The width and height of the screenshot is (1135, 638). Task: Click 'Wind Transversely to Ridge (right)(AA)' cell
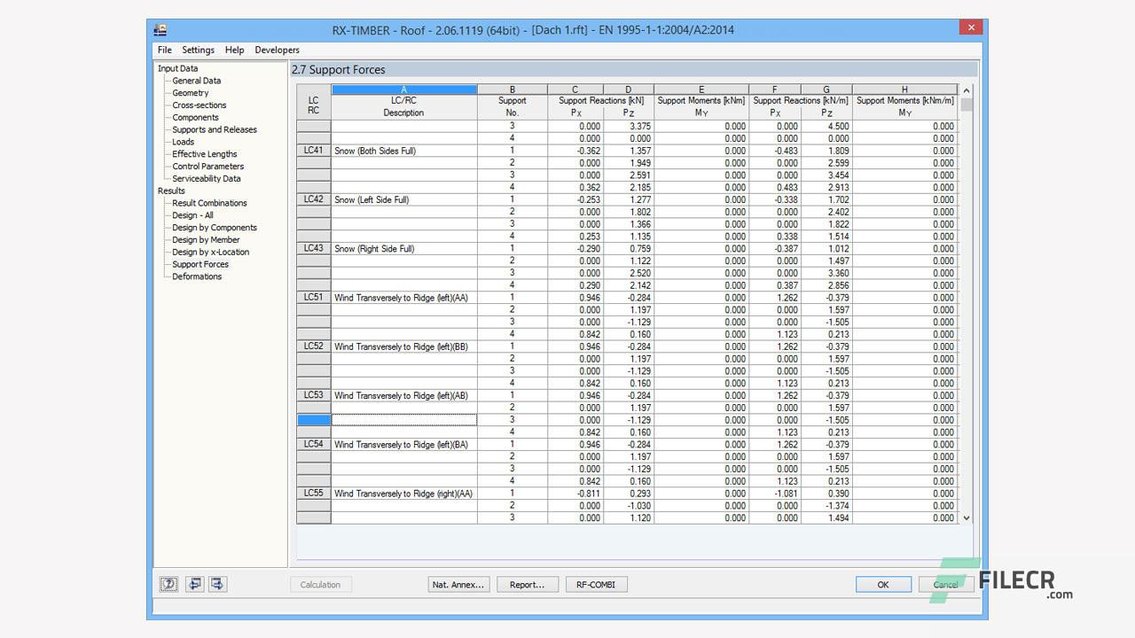pyautogui.click(x=404, y=494)
